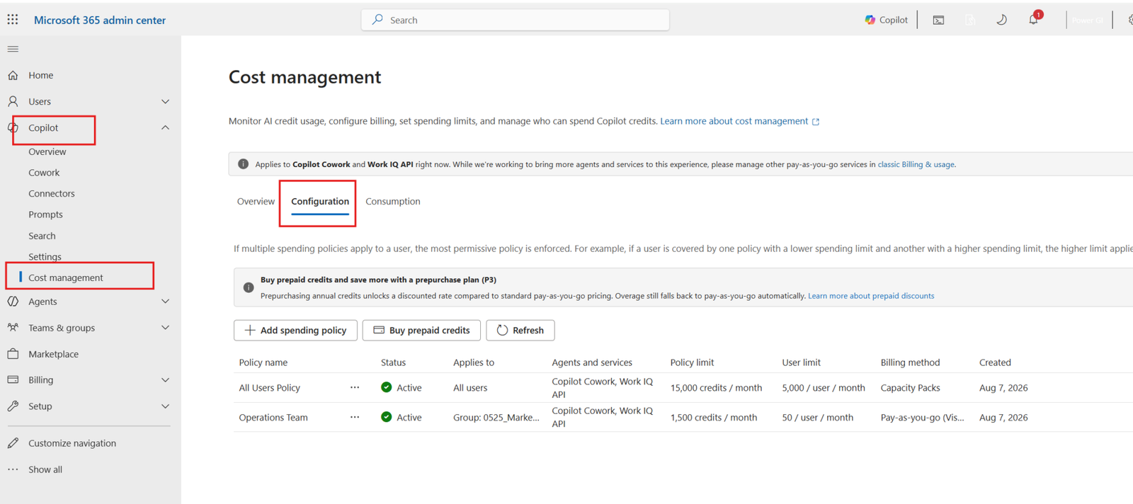Click the Capacity Packs billing cell

[910, 388]
